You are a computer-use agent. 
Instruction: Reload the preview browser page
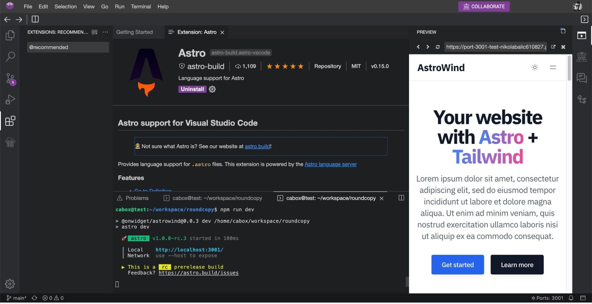point(437,47)
